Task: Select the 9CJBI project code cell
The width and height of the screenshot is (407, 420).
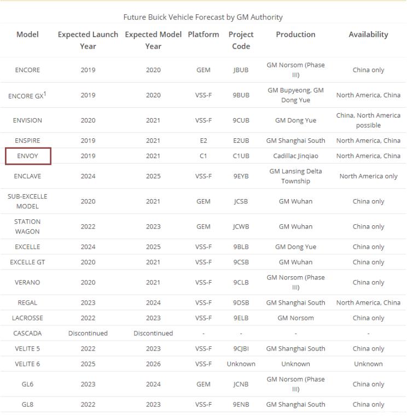Action: click(x=241, y=349)
